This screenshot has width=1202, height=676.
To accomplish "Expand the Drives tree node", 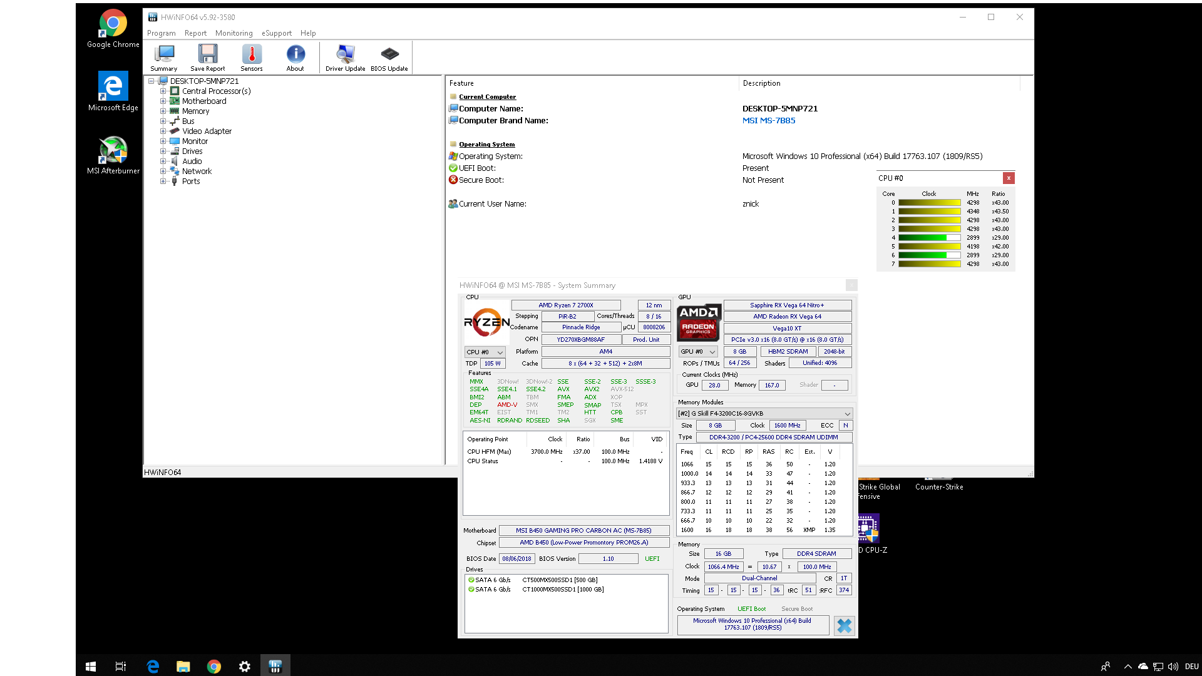I will [x=163, y=151].
